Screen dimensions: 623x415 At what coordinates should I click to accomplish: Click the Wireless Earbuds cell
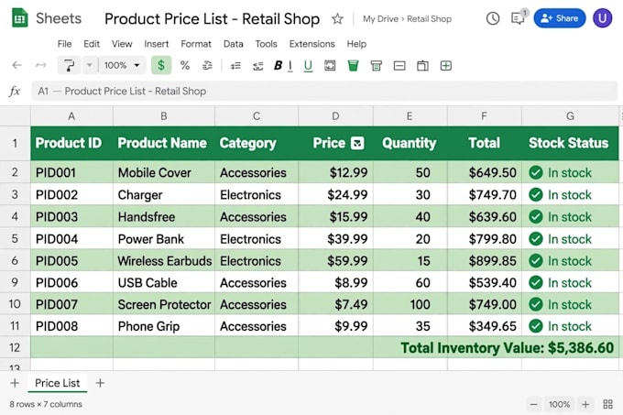[164, 260]
